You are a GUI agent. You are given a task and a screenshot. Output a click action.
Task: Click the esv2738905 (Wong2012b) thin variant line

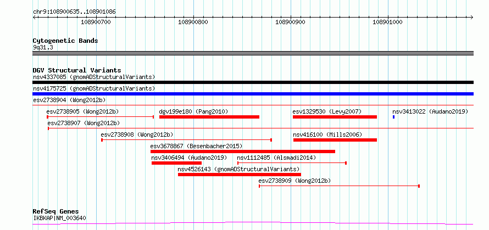point(100,117)
